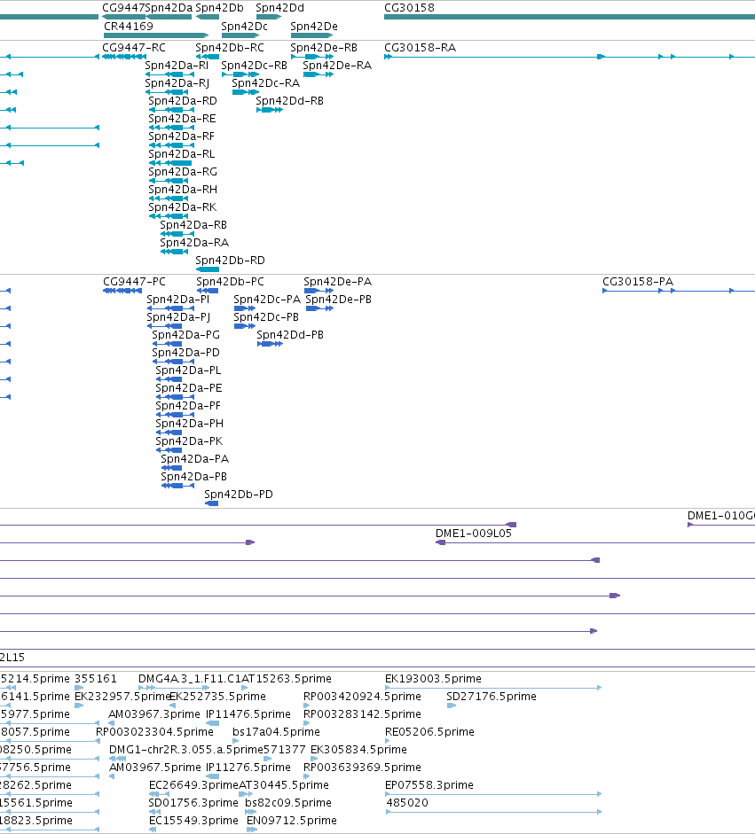Click the EN09712.5prime EST label
Viewport: 755px width, 834px height.
click(291, 820)
